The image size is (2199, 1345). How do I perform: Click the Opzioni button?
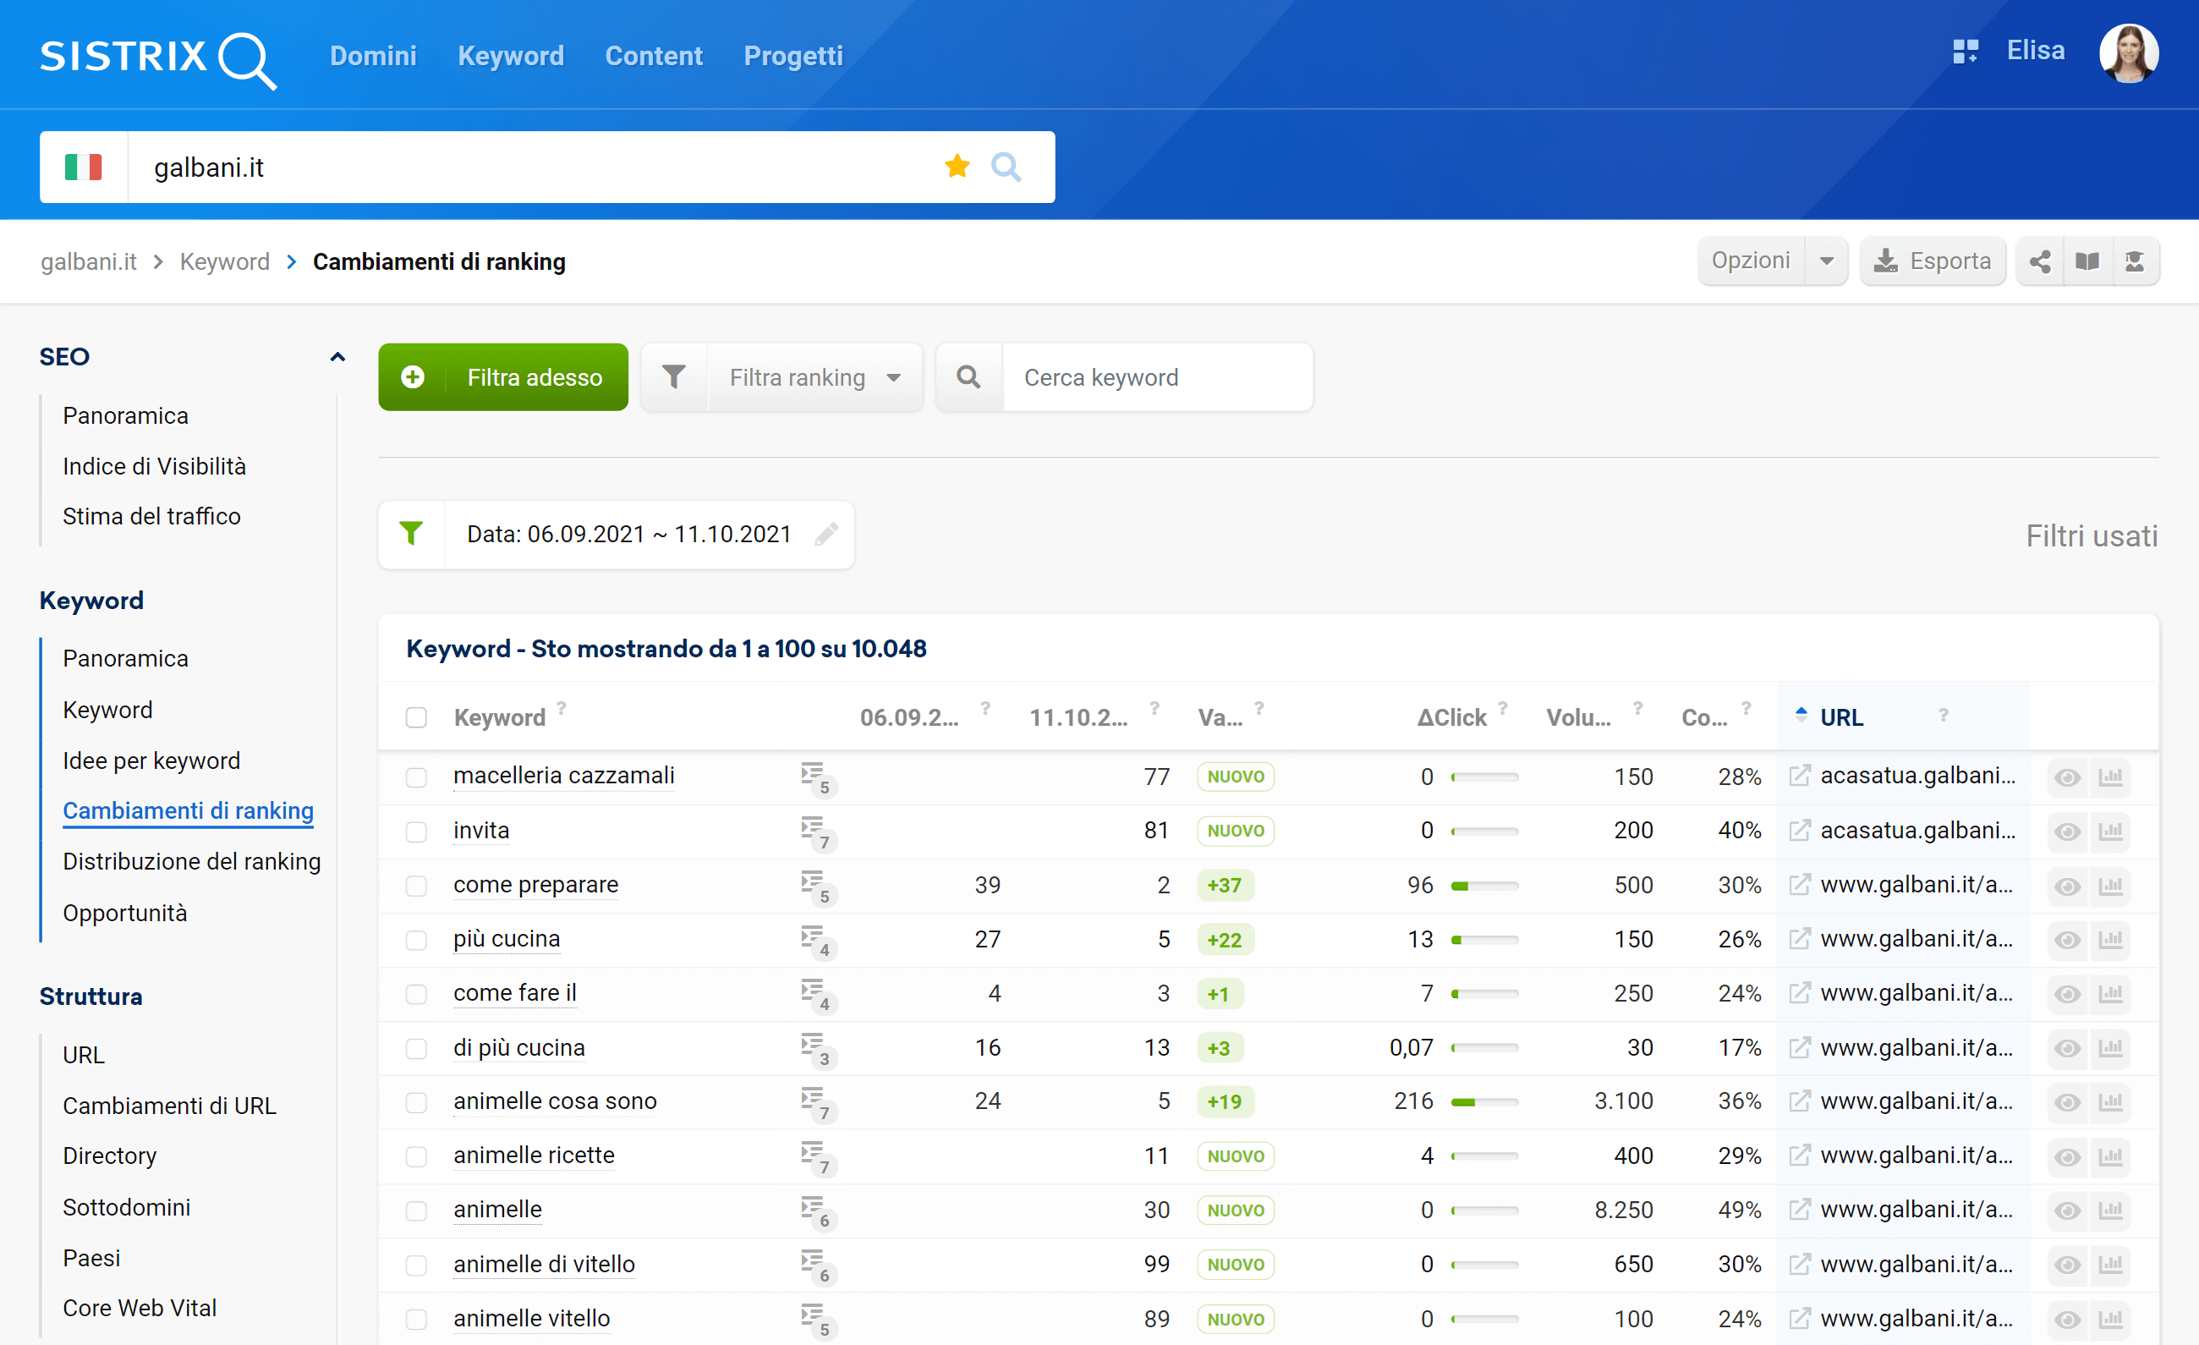[1751, 261]
